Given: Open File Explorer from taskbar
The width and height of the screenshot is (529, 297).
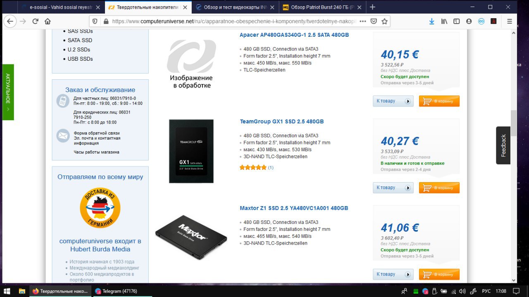Looking at the screenshot, I should (x=22, y=291).
